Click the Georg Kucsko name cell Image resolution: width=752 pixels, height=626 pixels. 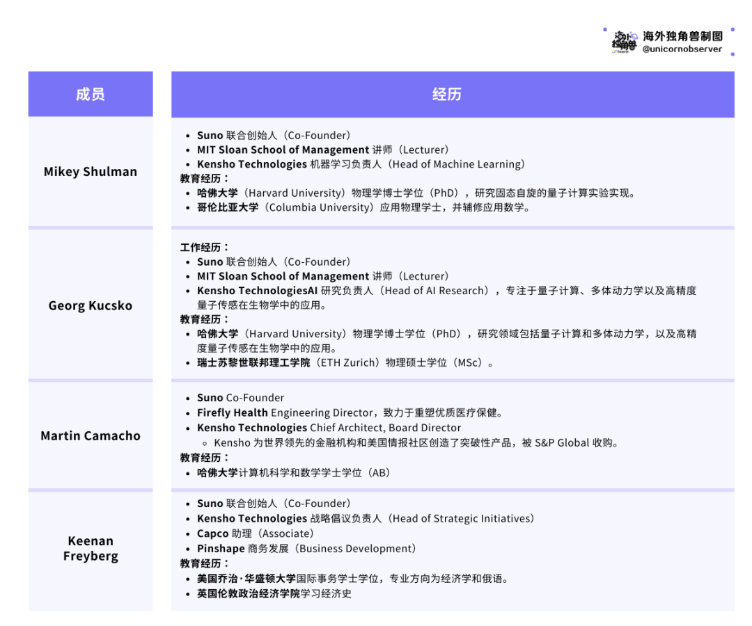pyautogui.click(x=91, y=305)
